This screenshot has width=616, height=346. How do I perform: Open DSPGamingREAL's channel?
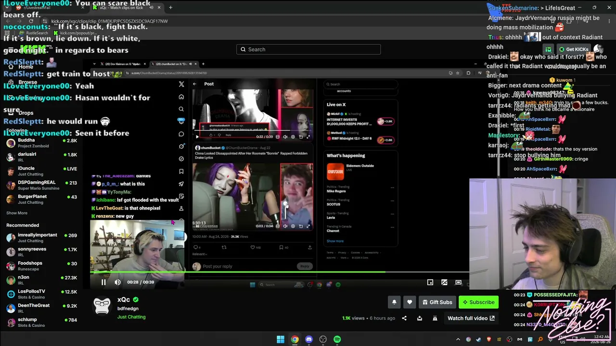tap(41, 185)
